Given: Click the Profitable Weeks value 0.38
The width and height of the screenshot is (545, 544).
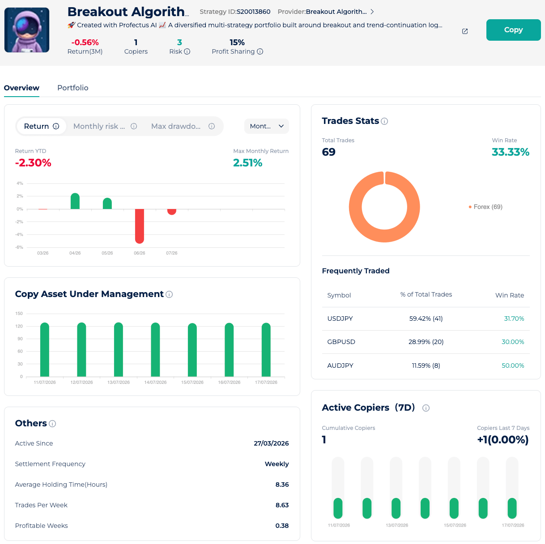Looking at the screenshot, I should tap(282, 526).
